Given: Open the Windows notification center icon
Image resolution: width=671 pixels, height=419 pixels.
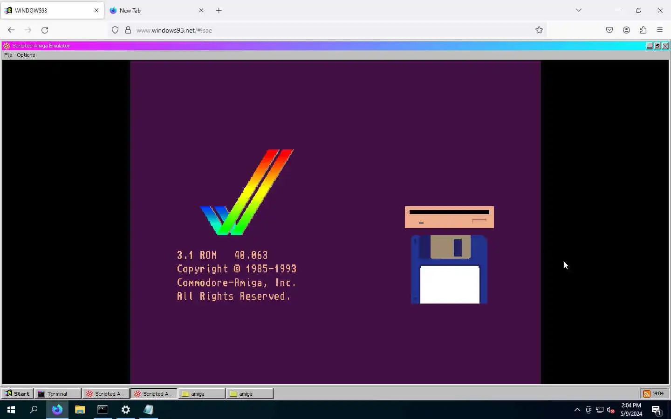Looking at the screenshot, I should pyautogui.click(x=657, y=410).
